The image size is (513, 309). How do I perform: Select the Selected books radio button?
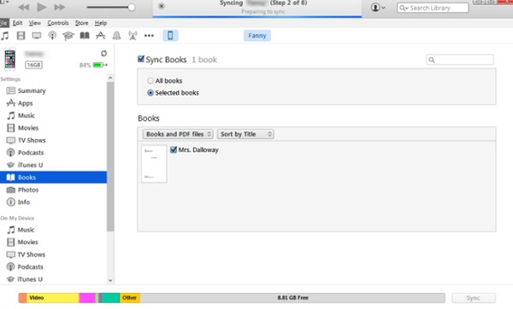(150, 93)
